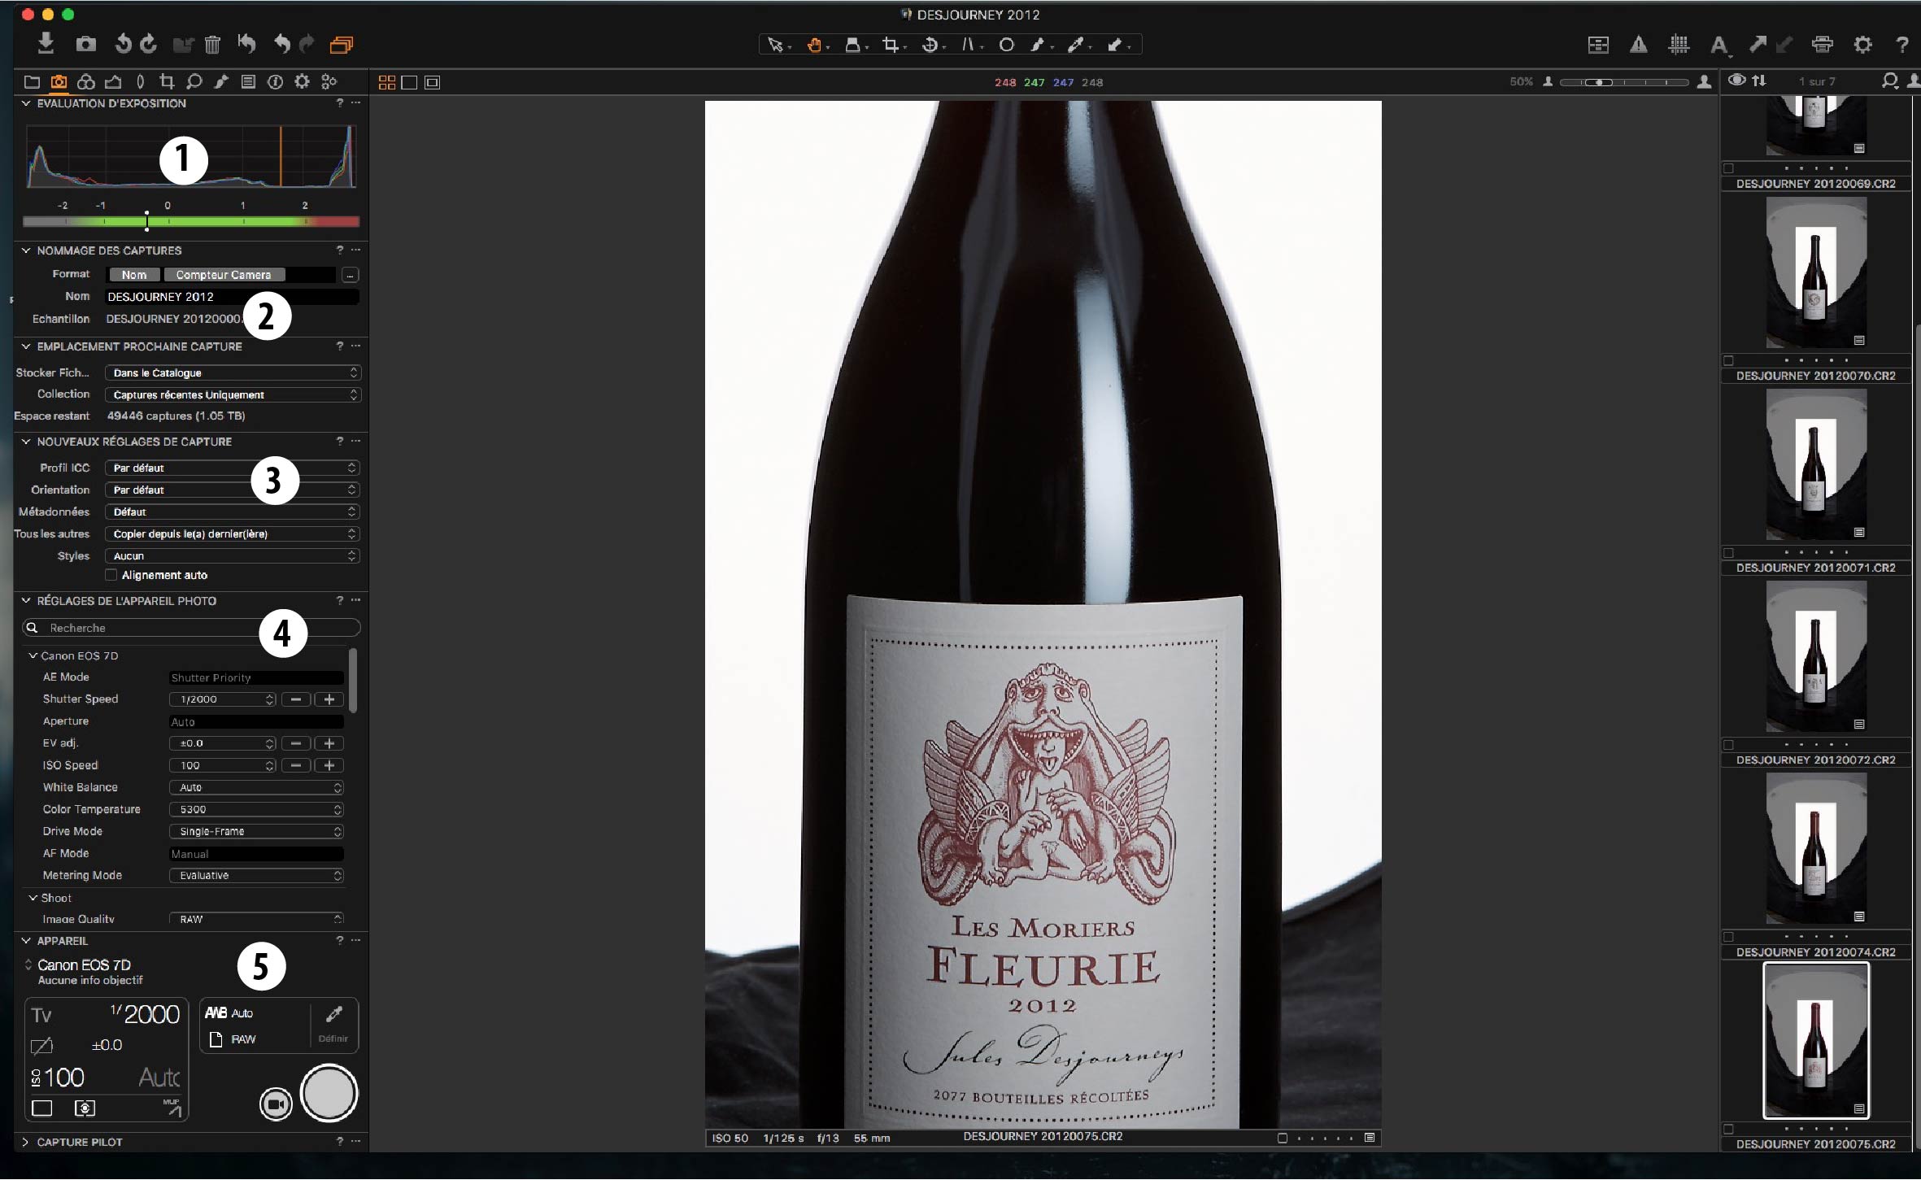The height and width of the screenshot is (1180, 1921).
Task: Open Collection dropdown 'Captures récentes Uniquement'
Action: click(233, 394)
